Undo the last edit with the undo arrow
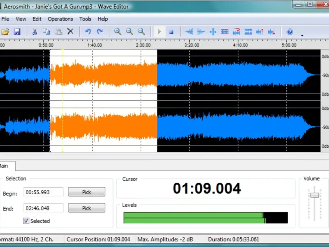 (88, 32)
